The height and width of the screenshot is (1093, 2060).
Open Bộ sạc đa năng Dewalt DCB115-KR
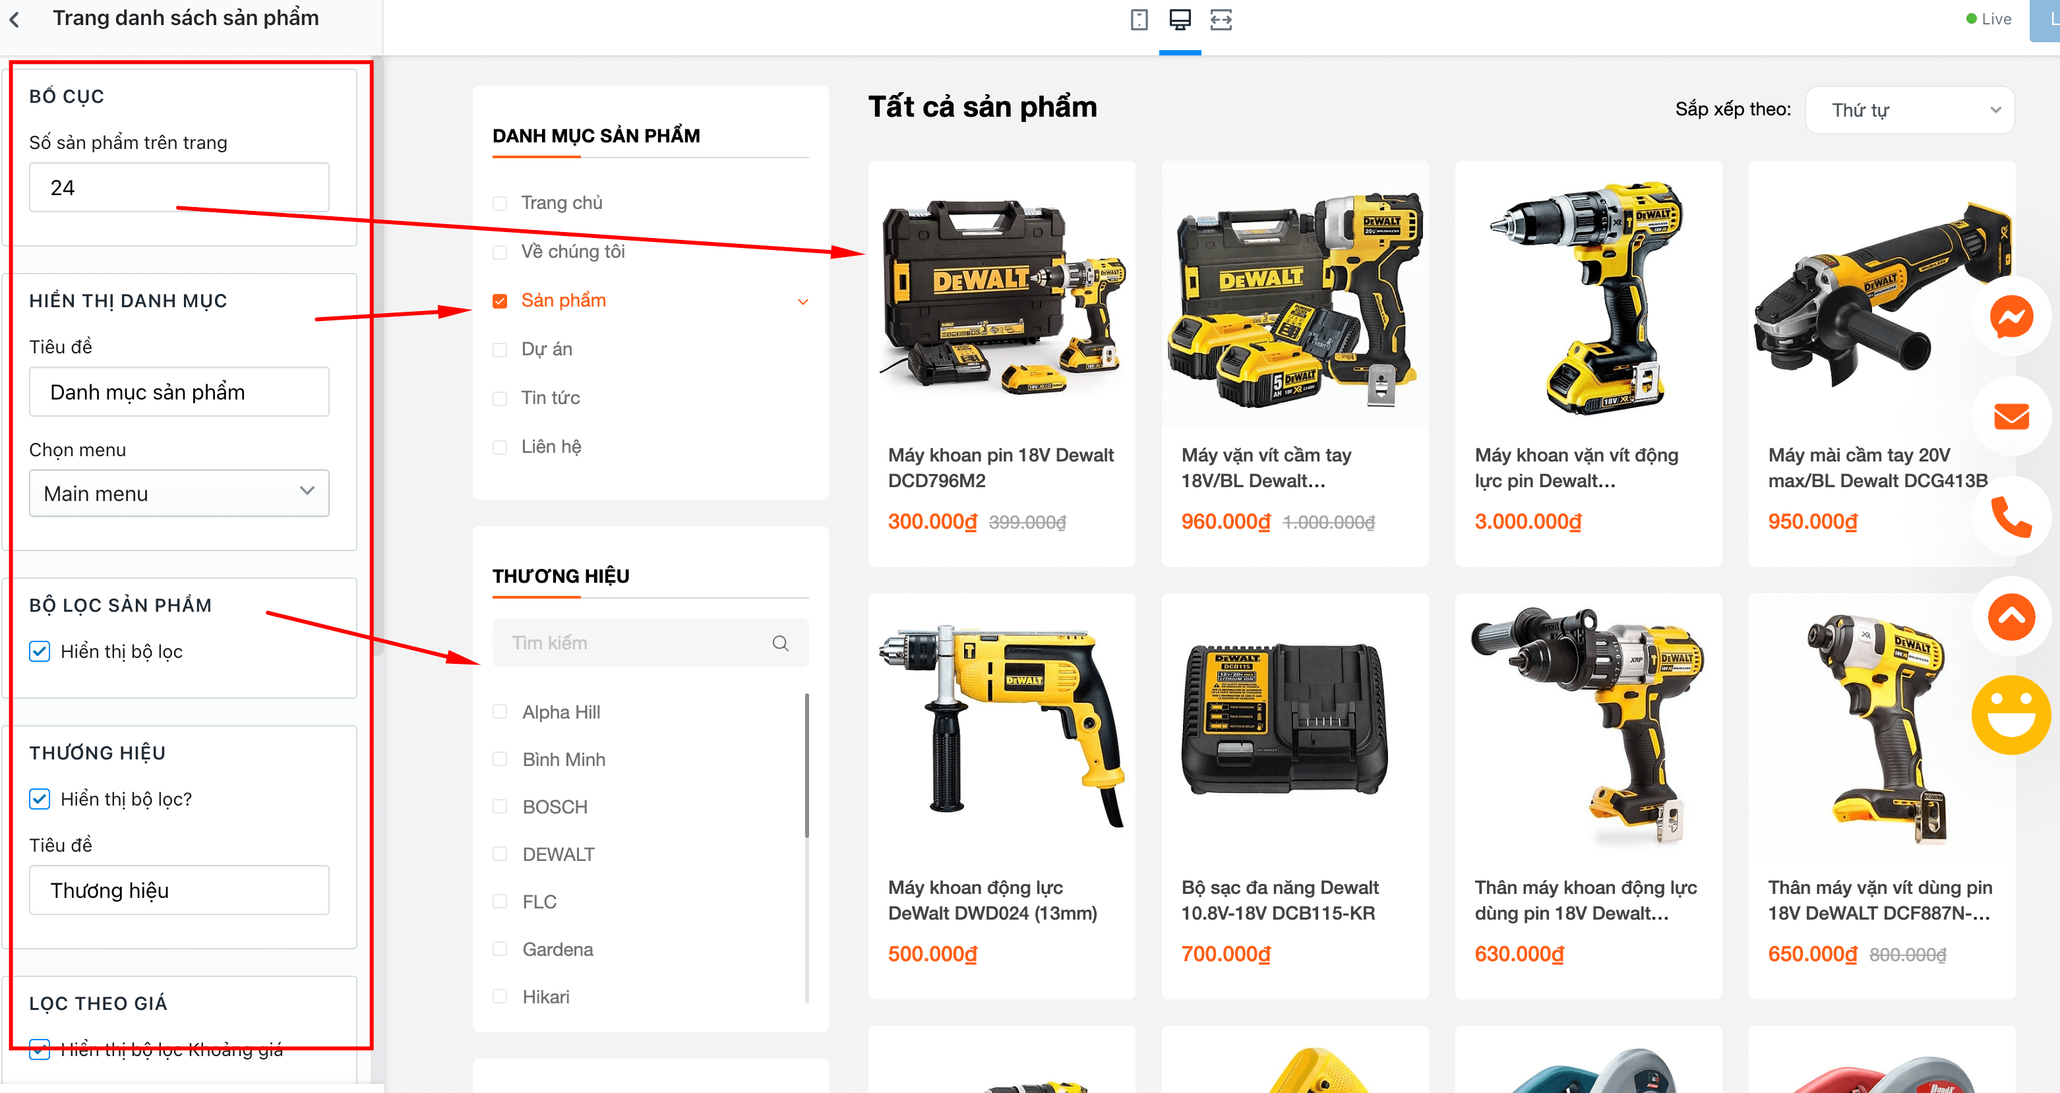1279,901
